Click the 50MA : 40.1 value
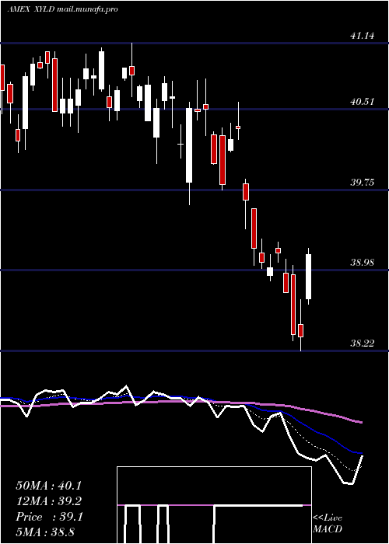The width and height of the screenshot is (389, 544). tap(49, 486)
